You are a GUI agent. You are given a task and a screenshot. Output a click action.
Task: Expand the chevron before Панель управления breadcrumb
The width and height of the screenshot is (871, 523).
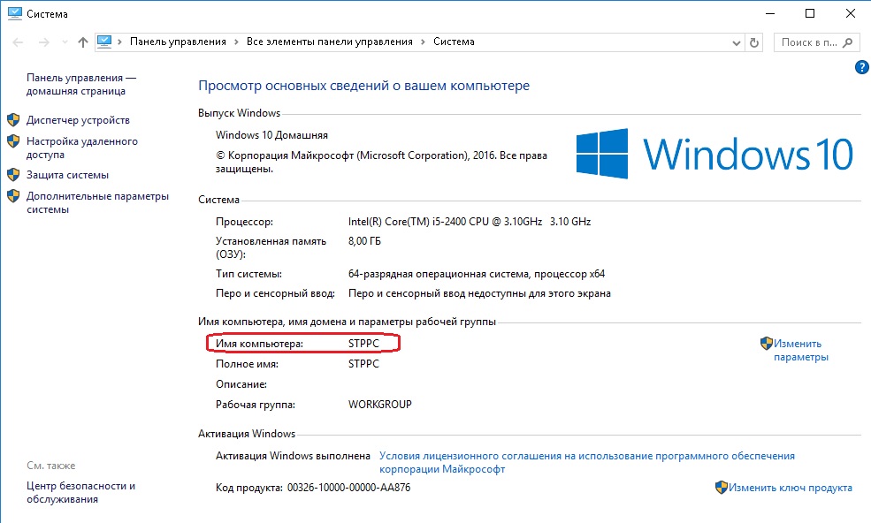point(119,42)
